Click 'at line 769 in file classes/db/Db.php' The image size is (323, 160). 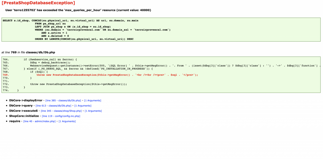pyautogui.click(x=28, y=52)
